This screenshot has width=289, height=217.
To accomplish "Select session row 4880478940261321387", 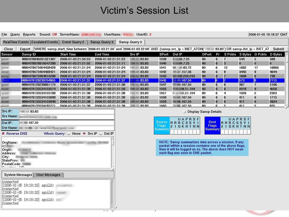I will pos(143,59).
